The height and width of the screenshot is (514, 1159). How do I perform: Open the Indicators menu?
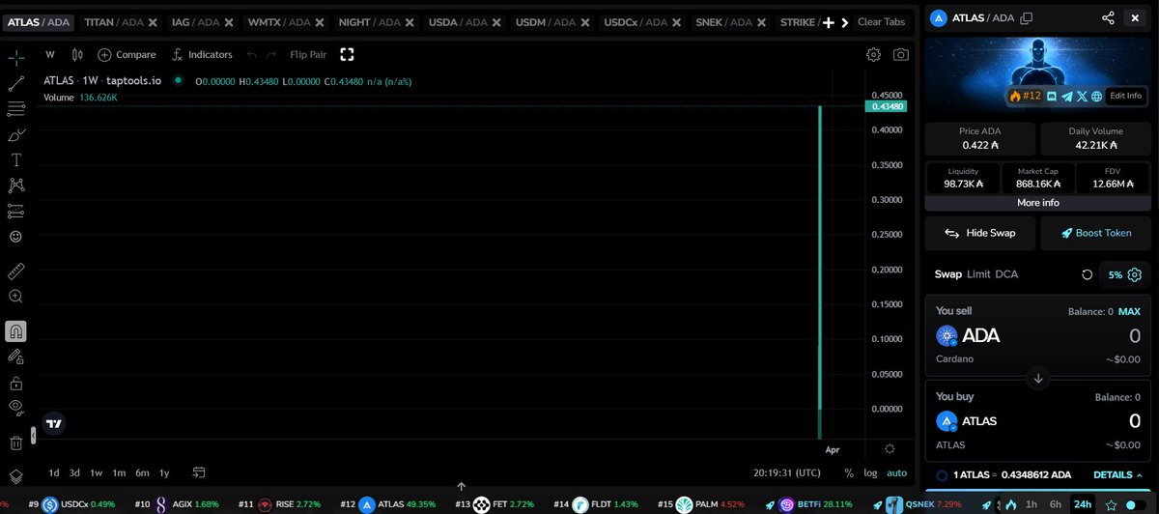(x=203, y=55)
